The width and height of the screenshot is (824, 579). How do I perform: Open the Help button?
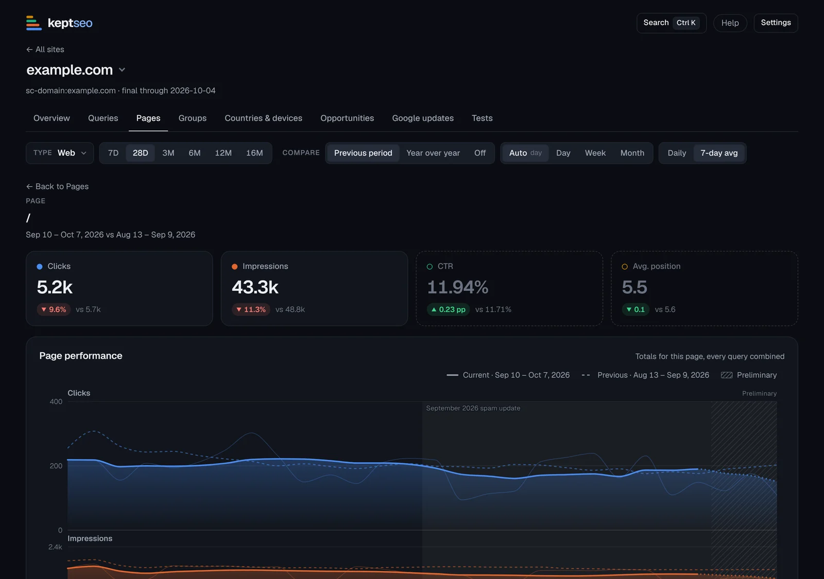(x=730, y=23)
